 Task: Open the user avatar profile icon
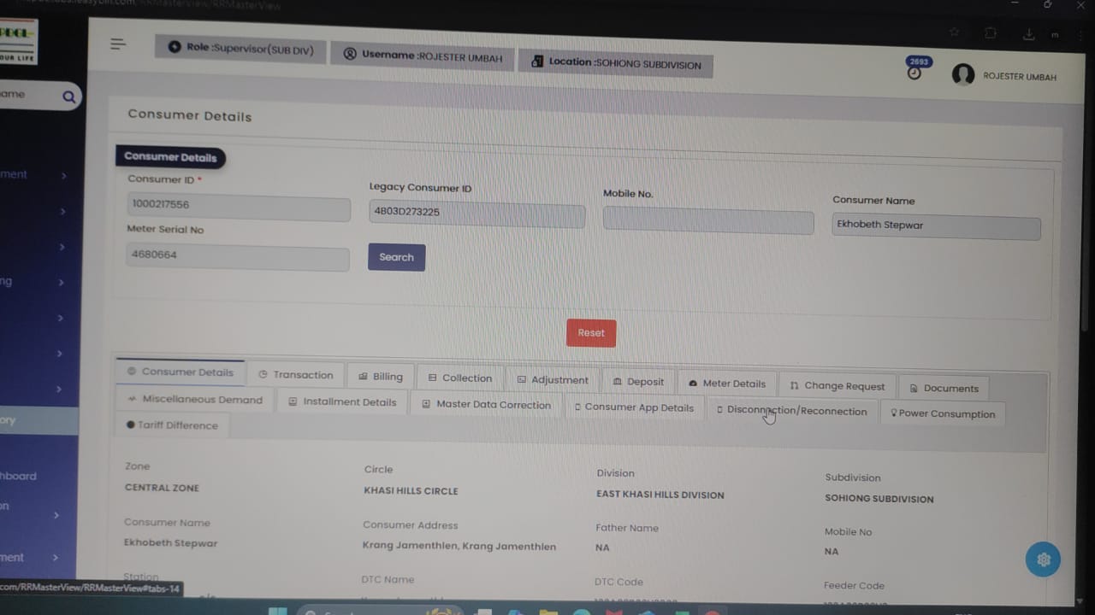tap(963, 75)
